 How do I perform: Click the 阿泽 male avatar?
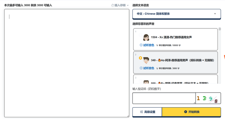click(146, 60)
